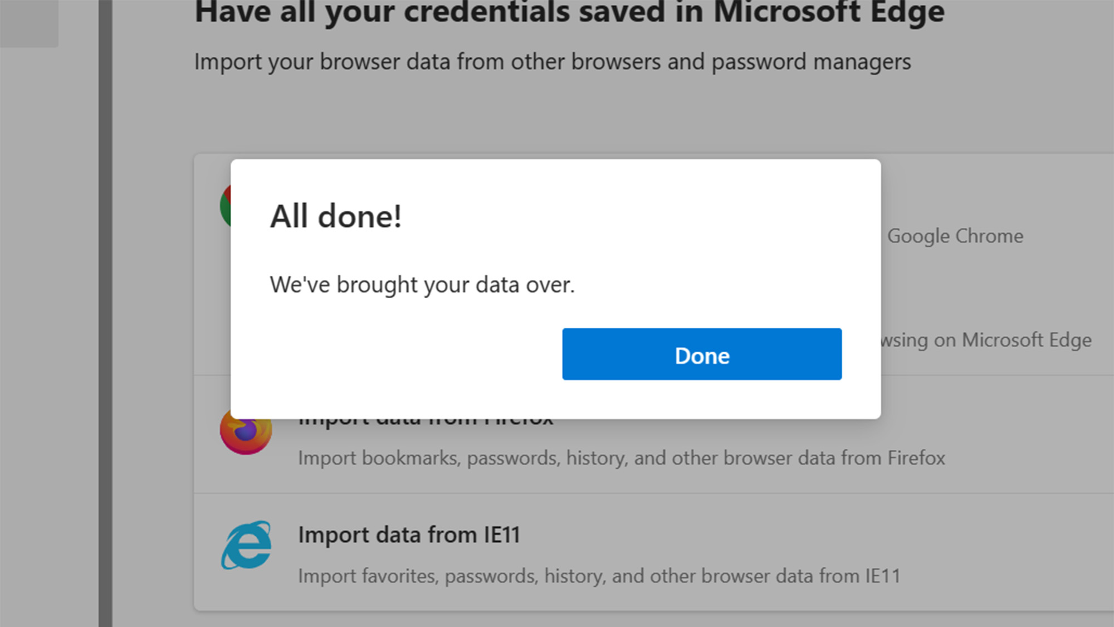The image size is (1114, 627).
Task: Click the dark vertical divider bar
Action: point(105,312)
